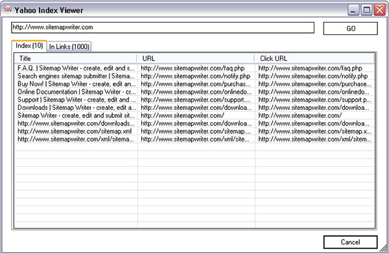
Task: Sort by the URL column header
Action: [x=196, y=58]
